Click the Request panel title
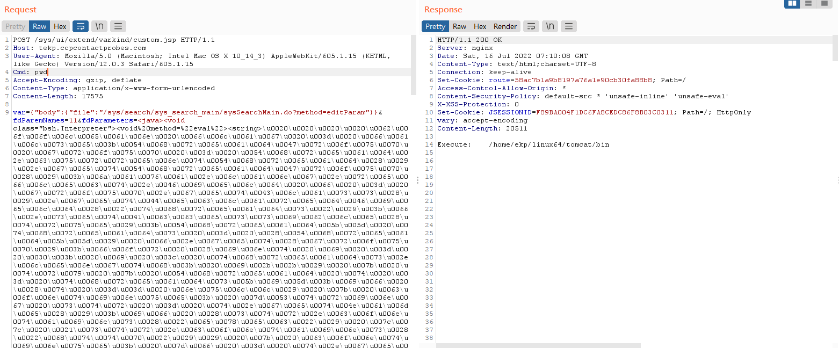 (x=20, y=9)
